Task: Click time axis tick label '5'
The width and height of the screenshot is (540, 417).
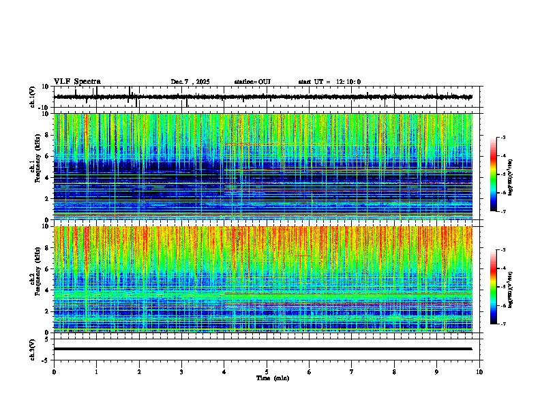Action: [x=267, y=372]
